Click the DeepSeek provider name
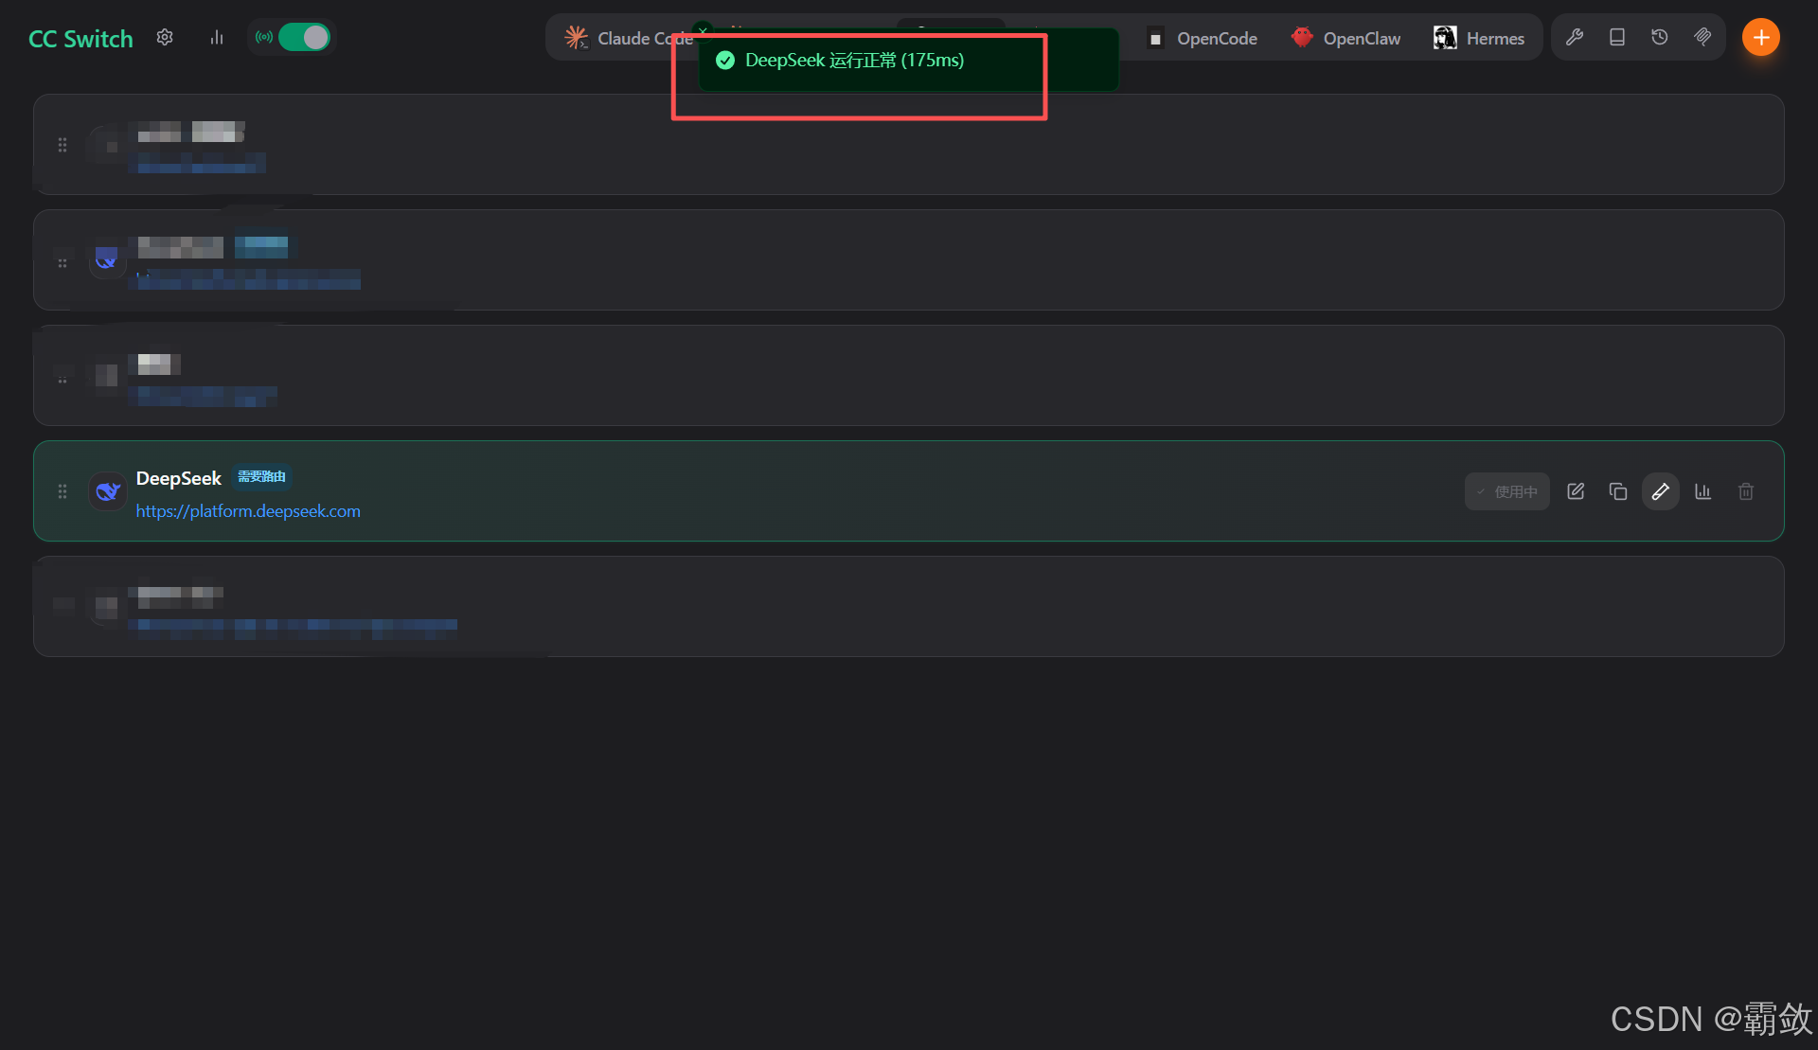The height and width of the screenshot is (1050, 1818). pyautogui.click(x=179, y=478)
